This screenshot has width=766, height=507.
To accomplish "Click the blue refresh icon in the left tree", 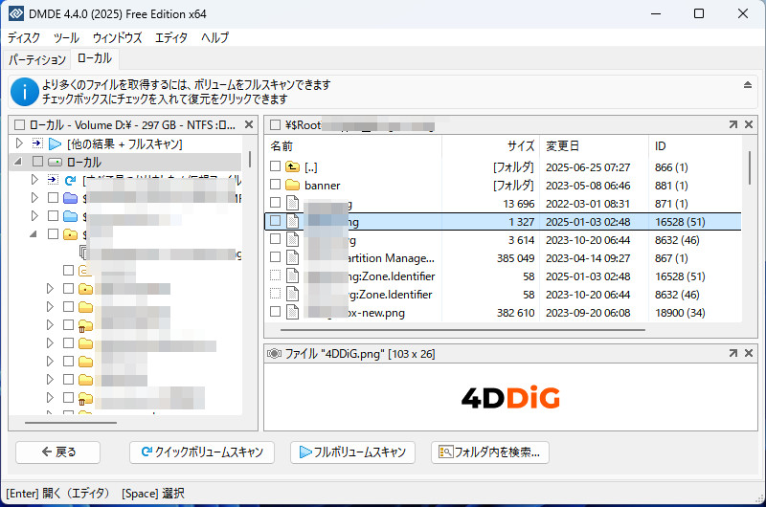I will pos(70,181).
